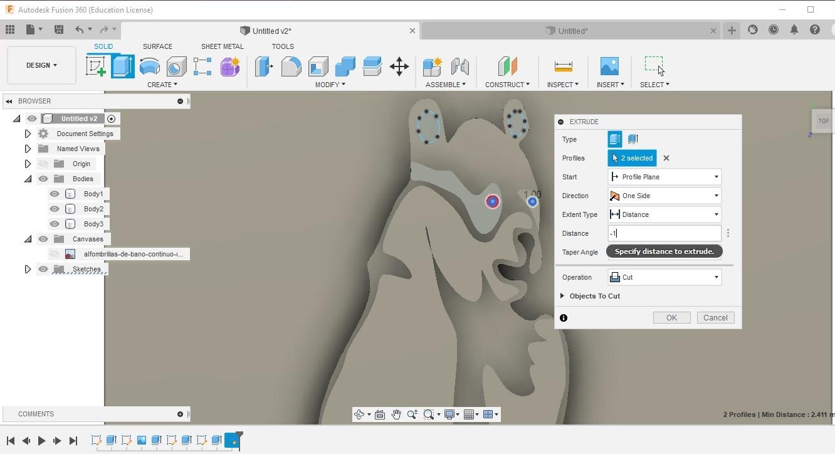Viewport: 835px width, 454px height.
Task: Toggle Canvases folder visibility
Action: pyautogui.click(x=43, y=239)
